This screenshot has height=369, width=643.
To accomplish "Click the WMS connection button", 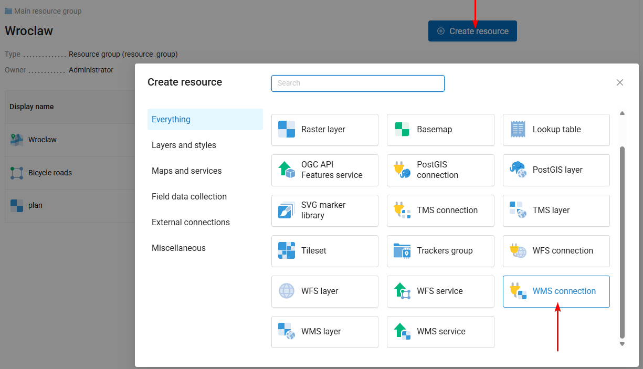I will click(556, 291).
